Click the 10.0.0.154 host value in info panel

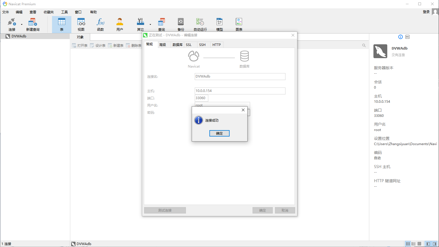tap(382, 102)
